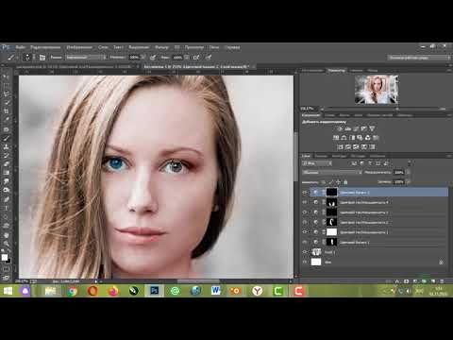Hide the top selected adjustment layer
This screenshot has height=340, width=453.
(305, 193)
